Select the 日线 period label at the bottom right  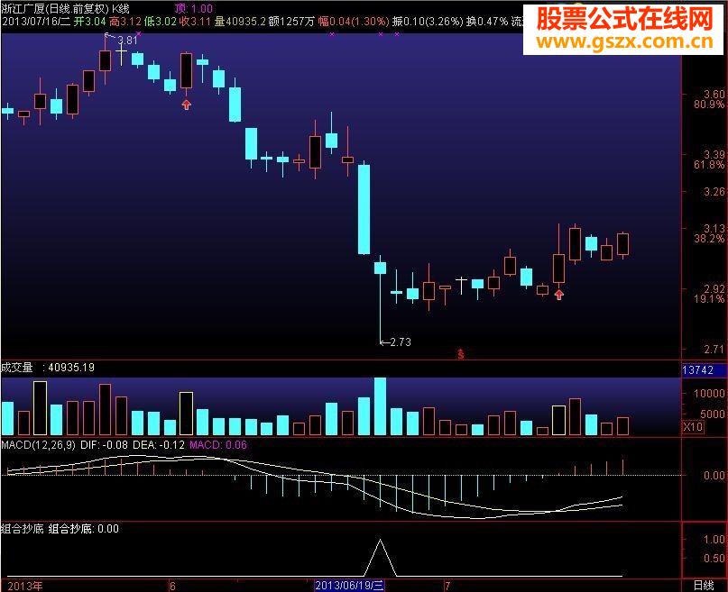click(704, 586)
